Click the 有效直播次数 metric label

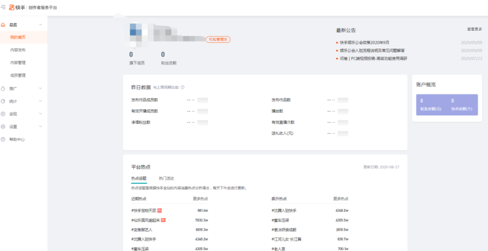[x=283, y=122]
